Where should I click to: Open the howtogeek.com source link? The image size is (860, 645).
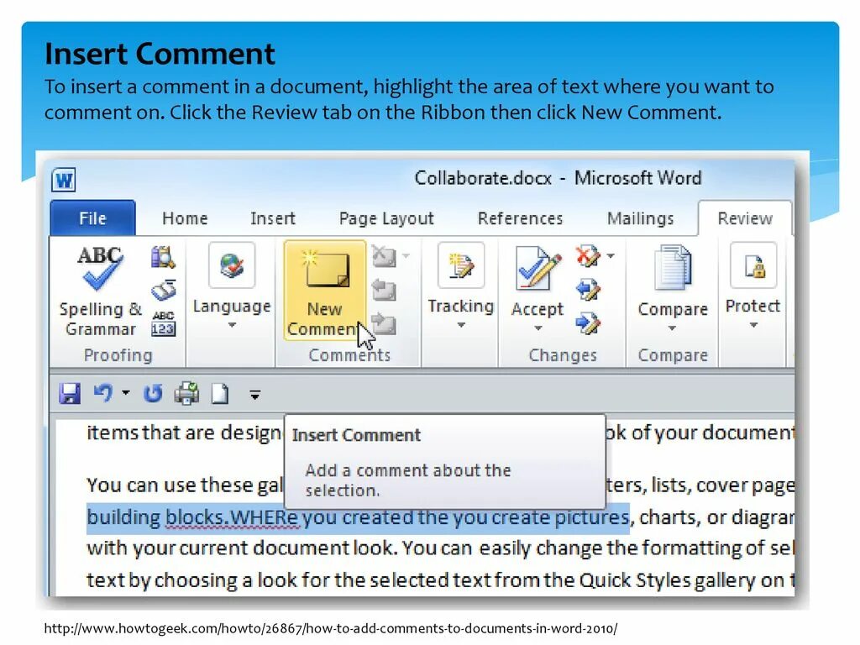coord(331,628)
